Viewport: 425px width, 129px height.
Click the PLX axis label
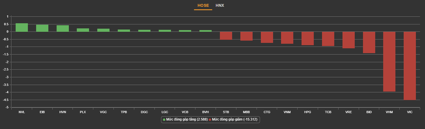[x=83, y=112]
